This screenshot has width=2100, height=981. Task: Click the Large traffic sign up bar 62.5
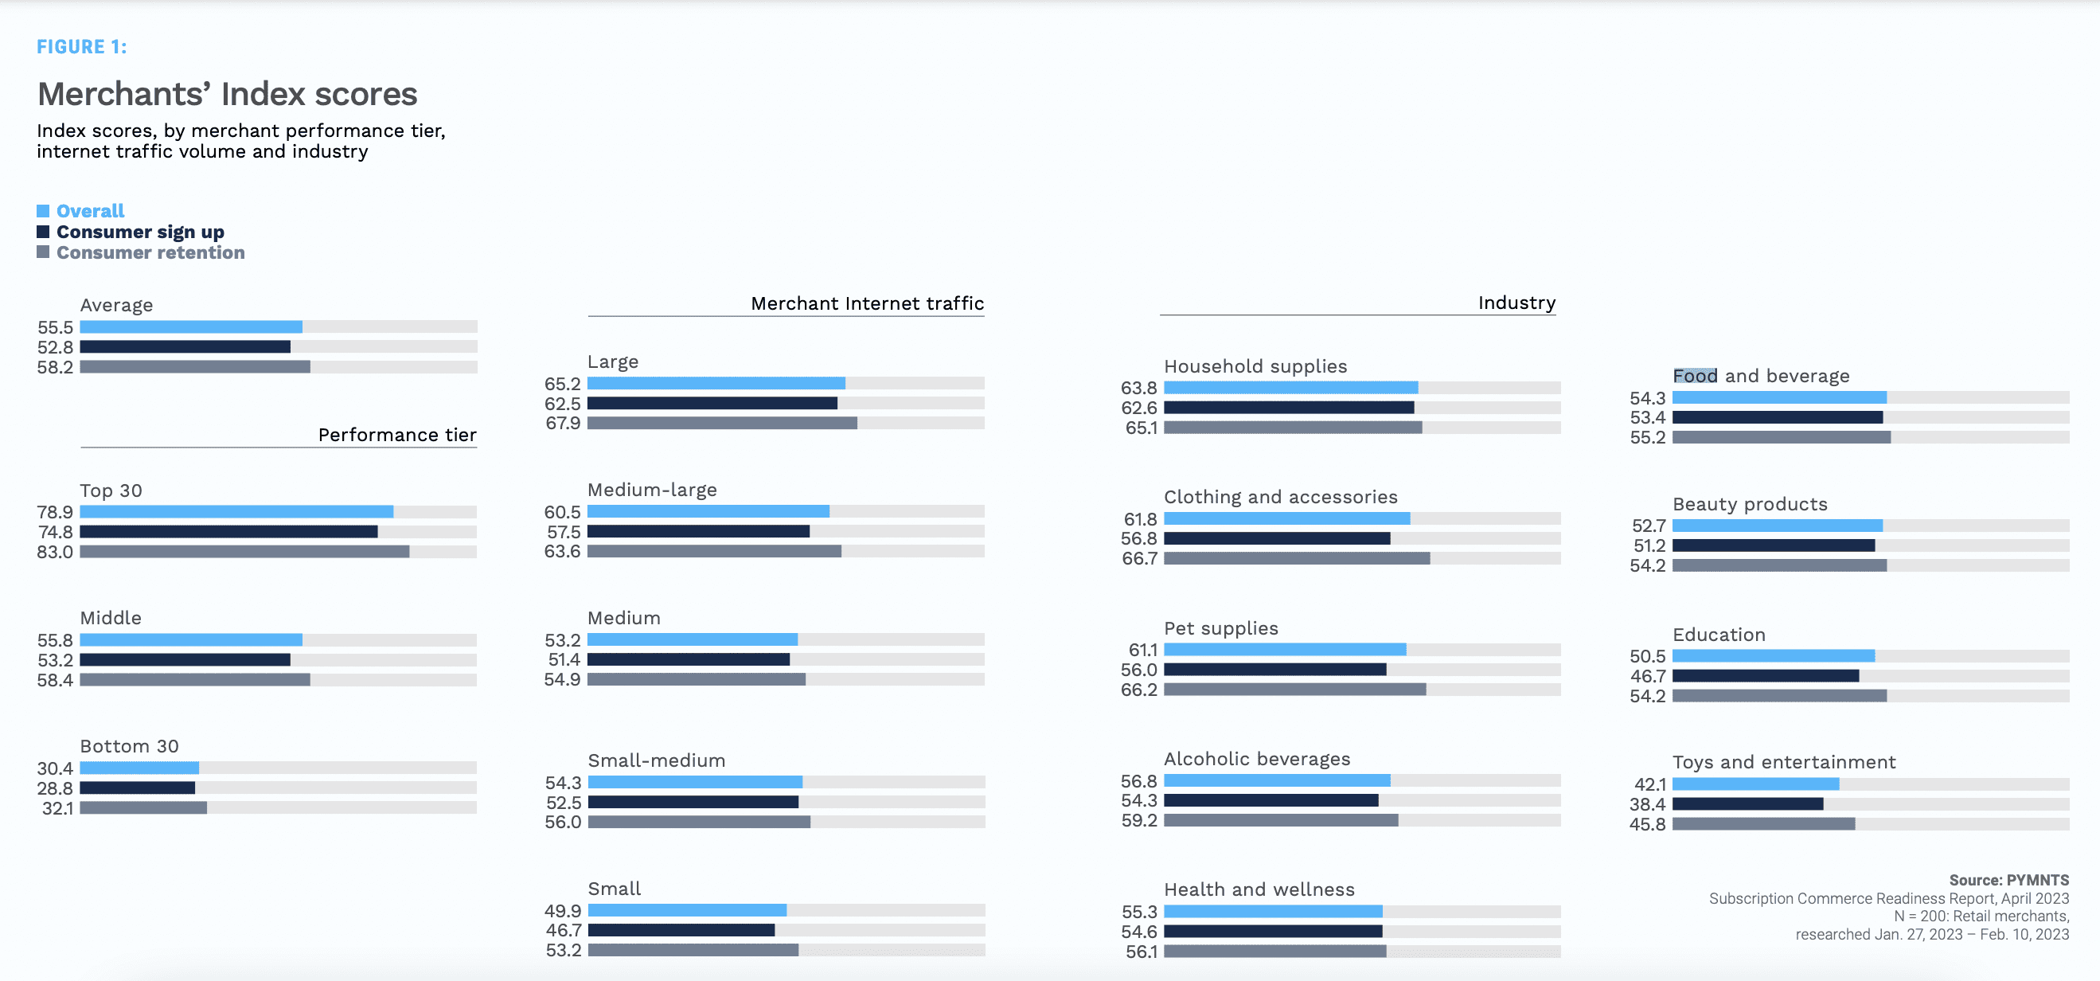[712, 404]
